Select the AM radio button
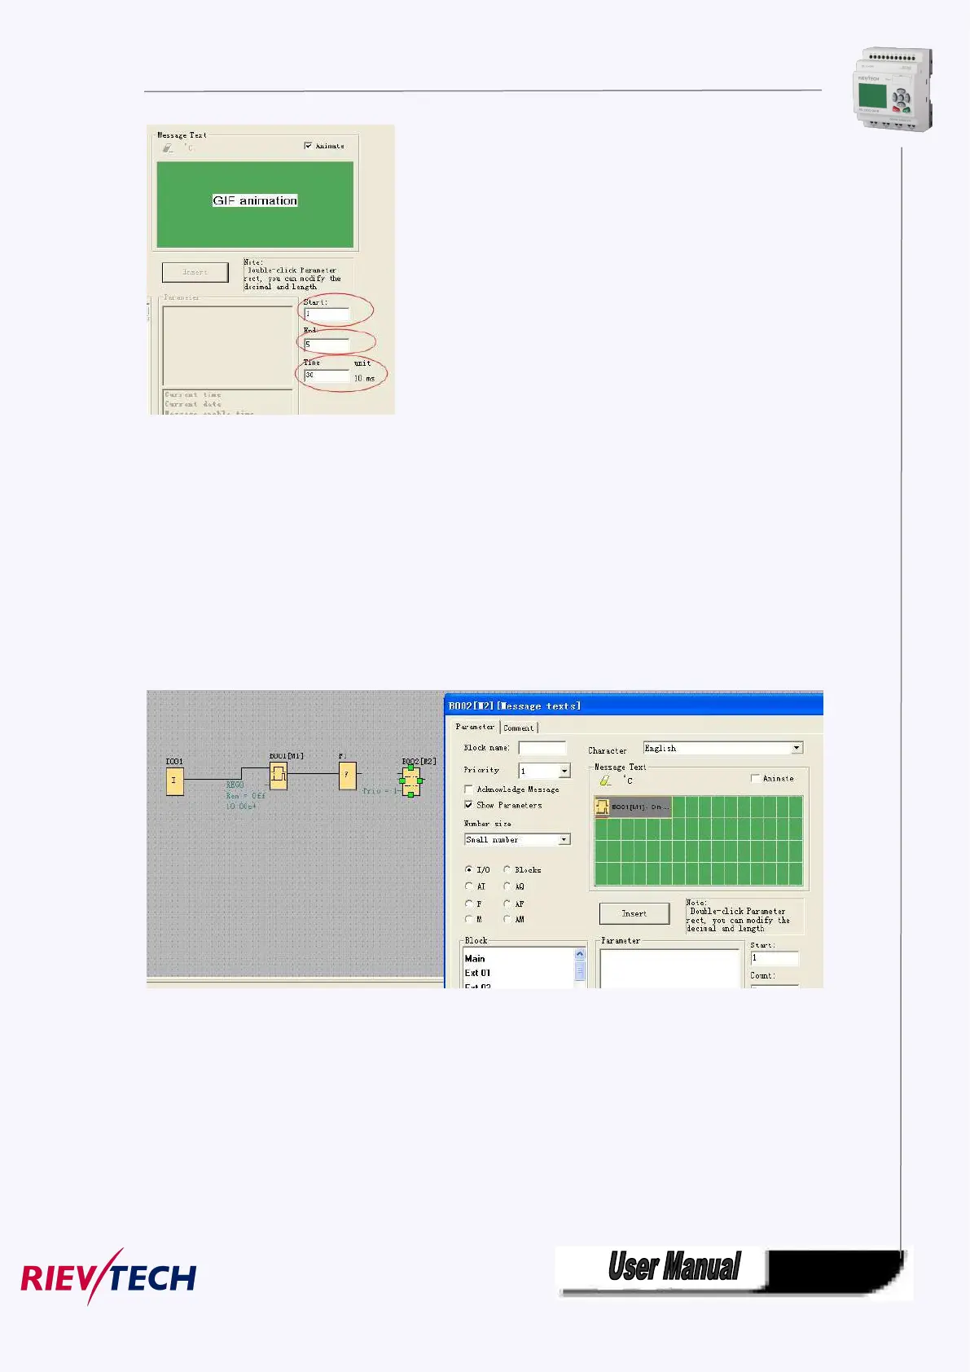This screenshot has height=1372, width=970. click(507, 919)
